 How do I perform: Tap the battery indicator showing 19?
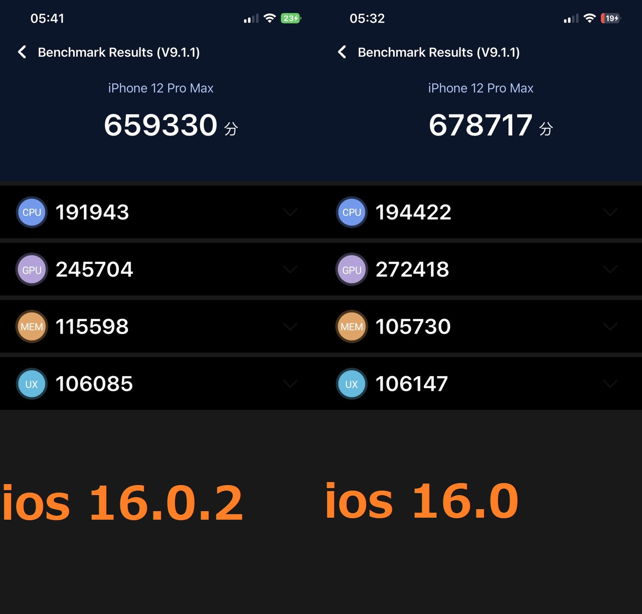611,19
